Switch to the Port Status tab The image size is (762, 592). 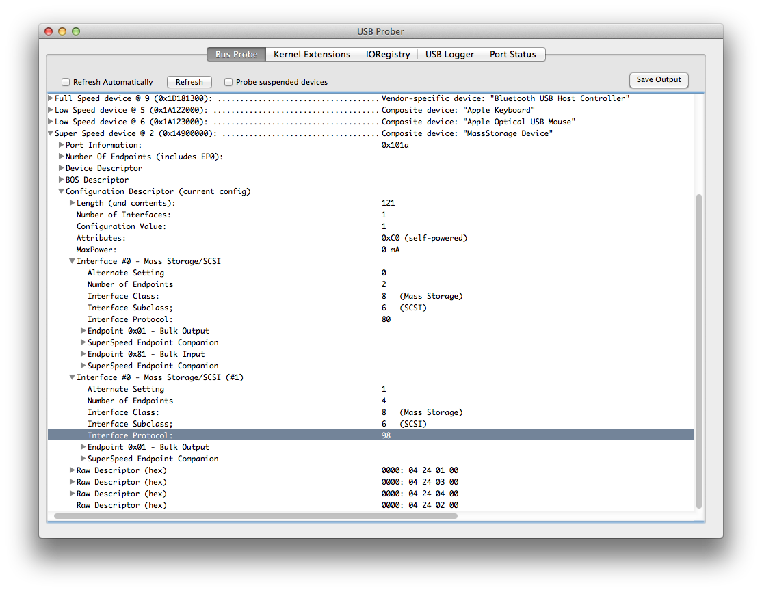click(513, 54)
